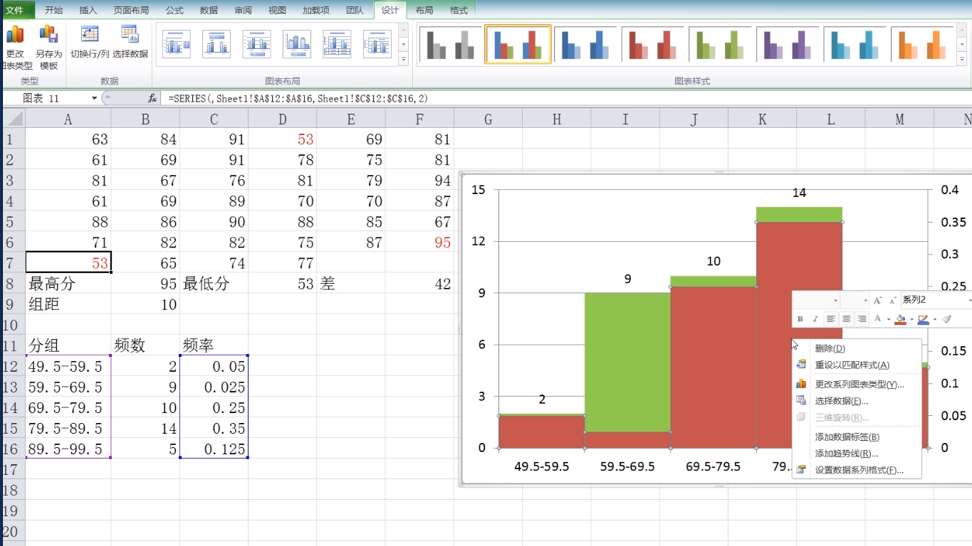Toggle bold in the mini toolbar
972x546 pixels.
pyautogui.click(x=800, y=319)
